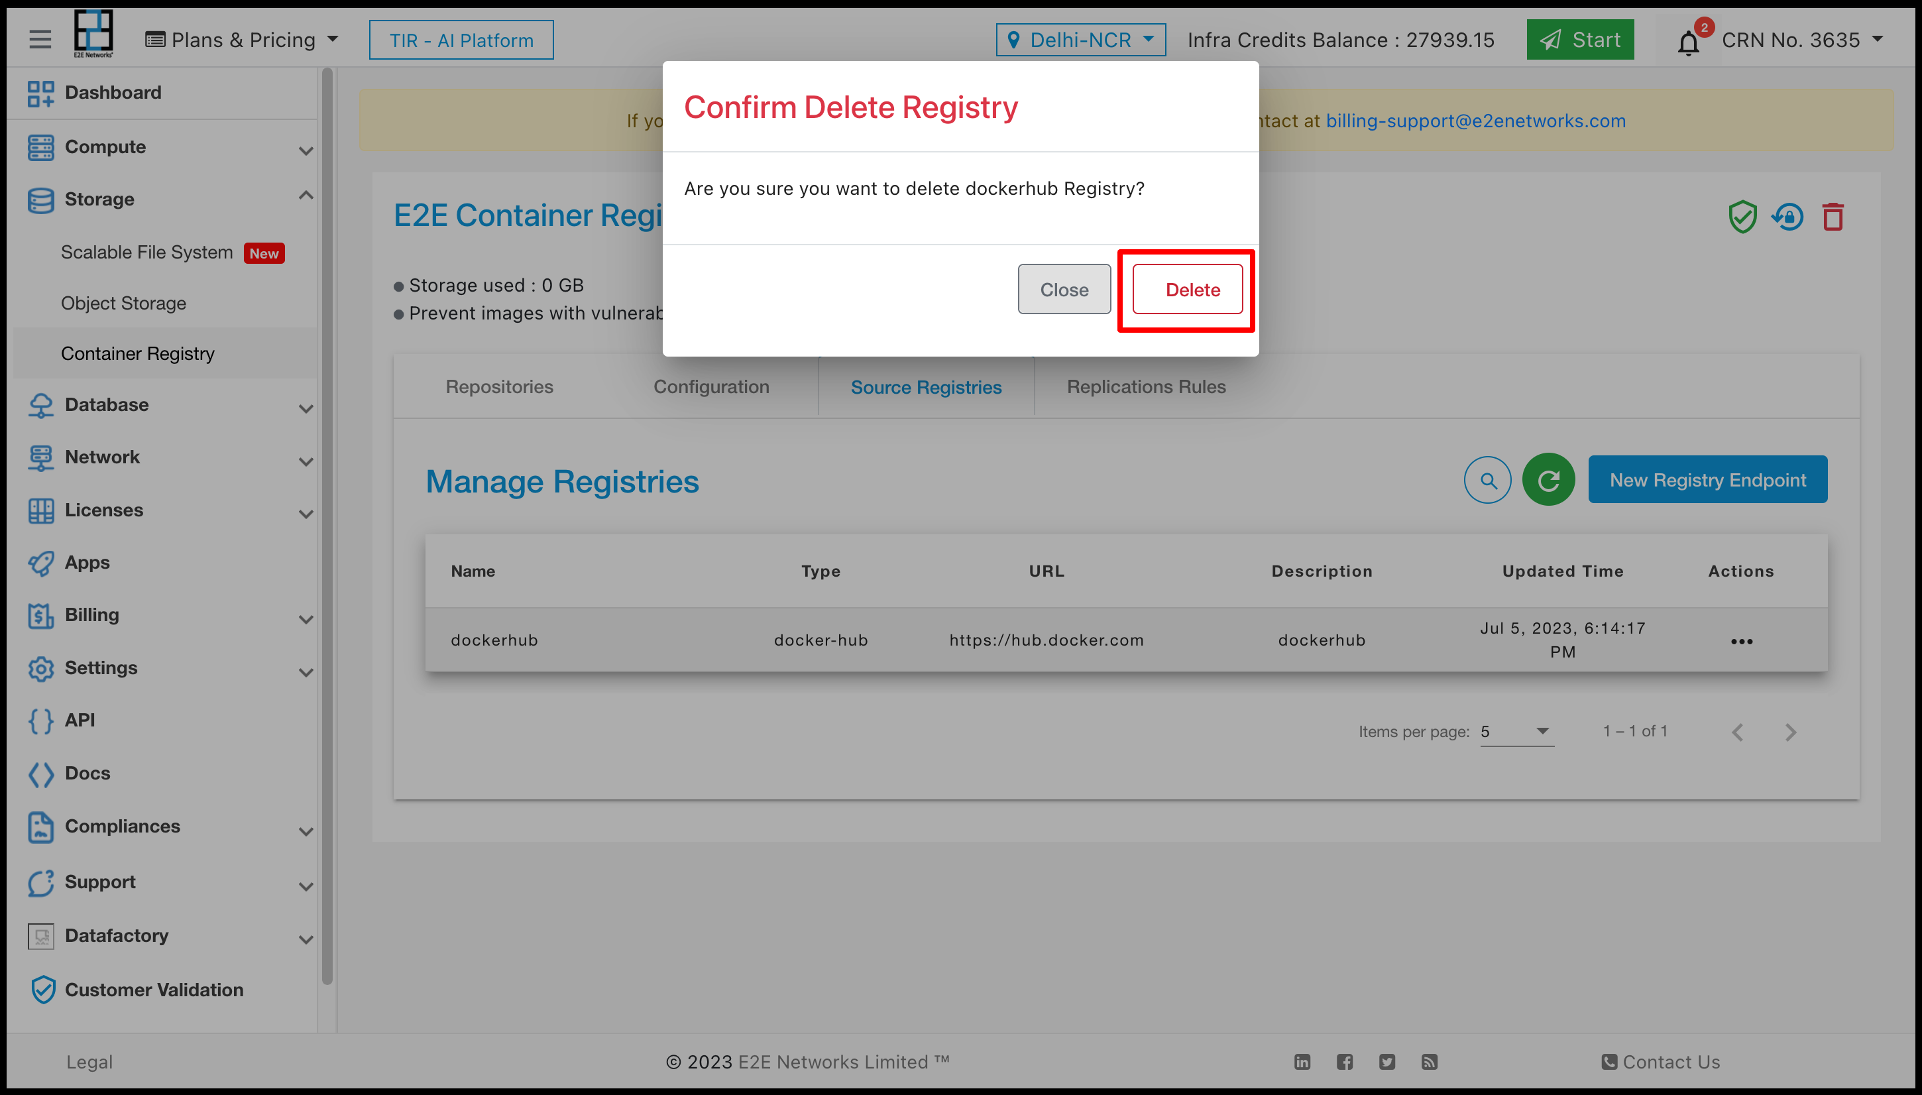1922x1095 pixels.
Task: Open the API braces icon
Action: [40, 721]
